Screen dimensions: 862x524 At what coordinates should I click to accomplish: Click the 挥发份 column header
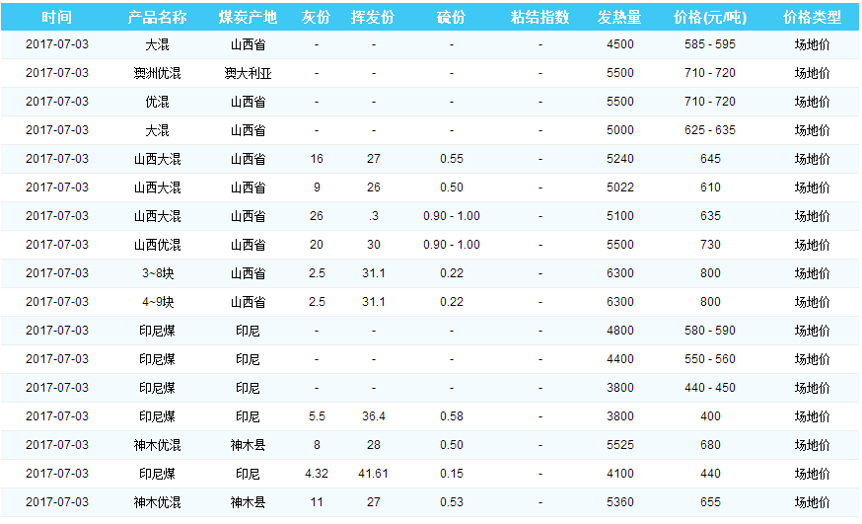pos(373,18)
